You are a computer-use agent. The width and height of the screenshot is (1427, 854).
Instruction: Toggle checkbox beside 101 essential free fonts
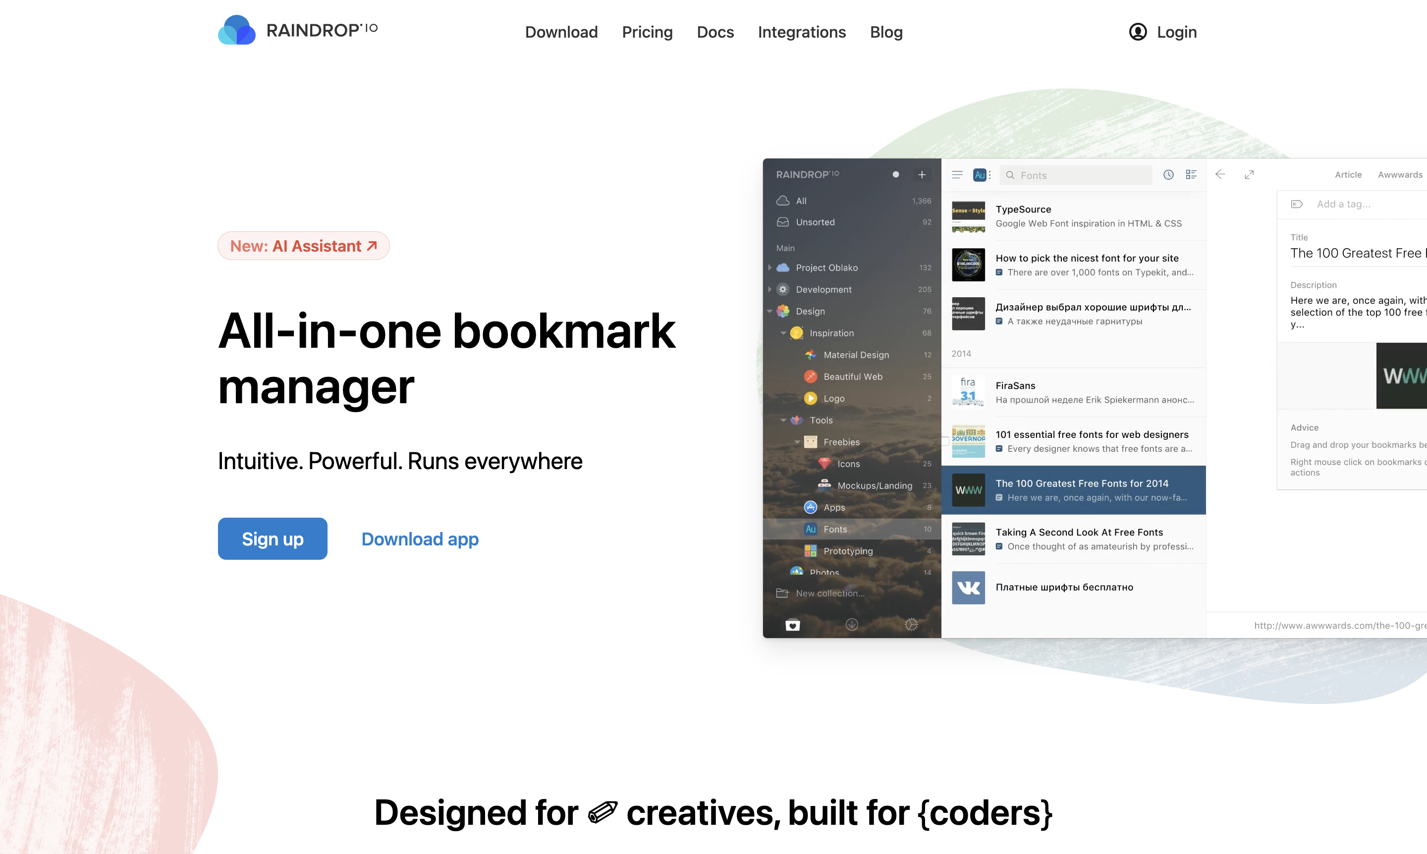coord(944,441)
